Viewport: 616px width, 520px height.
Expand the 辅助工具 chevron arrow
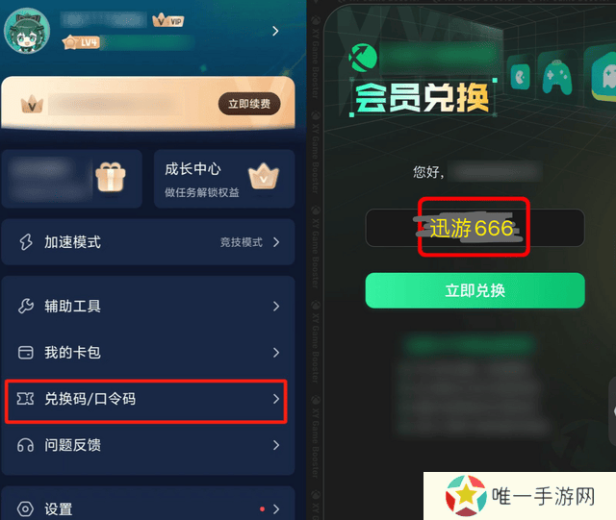pyautogui.click(x=276, y=306)
